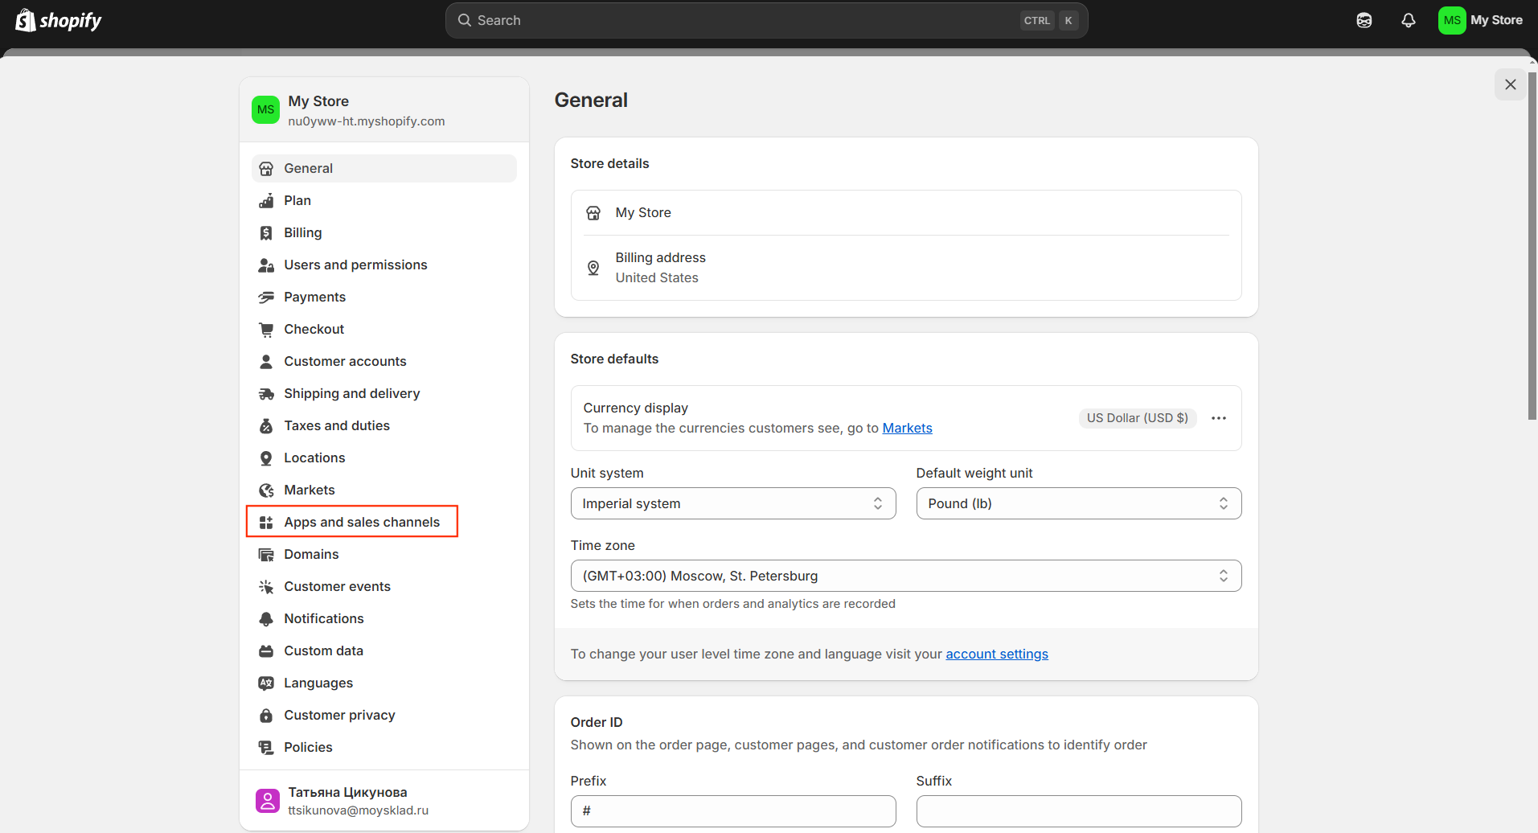Click the Languages translate icon

point(266,683)
